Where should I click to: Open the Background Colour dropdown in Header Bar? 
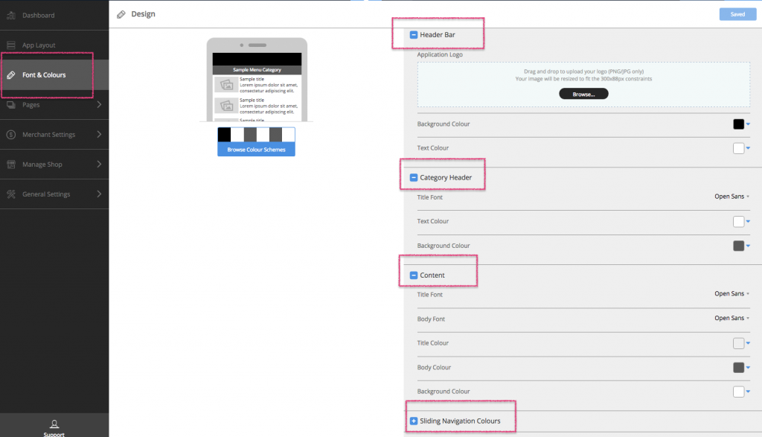(x=749, y=124)
